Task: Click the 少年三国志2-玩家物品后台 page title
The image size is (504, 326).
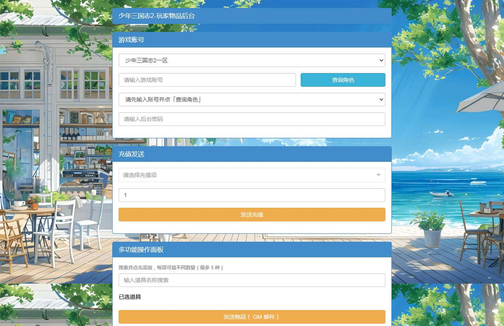Action: click(x=157, y=16)
